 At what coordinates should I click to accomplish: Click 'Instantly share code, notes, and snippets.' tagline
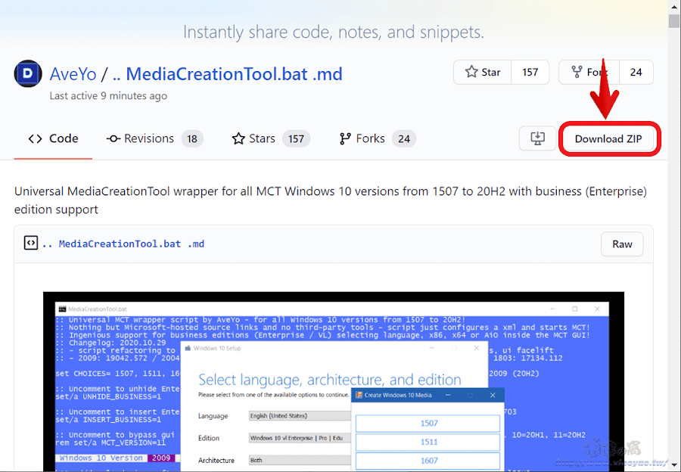pos(334,32)
